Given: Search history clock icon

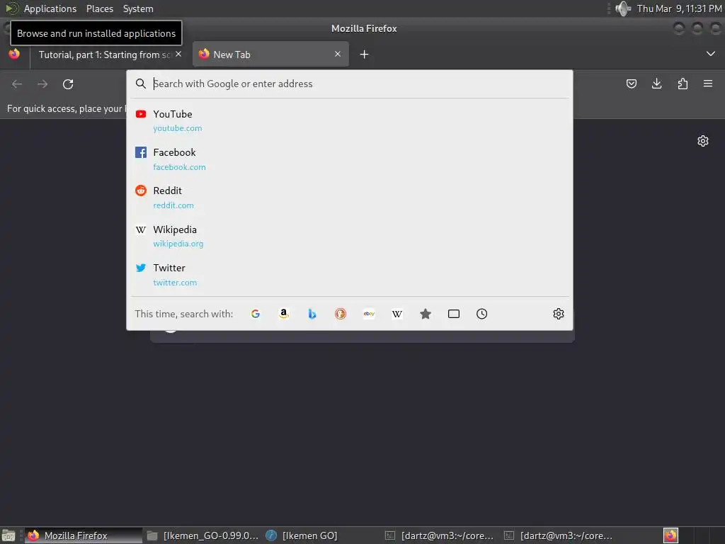Looking at the screenshot, I should [481, 314].
